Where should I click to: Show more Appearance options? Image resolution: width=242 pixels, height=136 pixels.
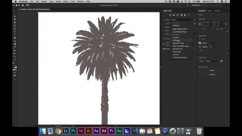(x=227, y=54)
